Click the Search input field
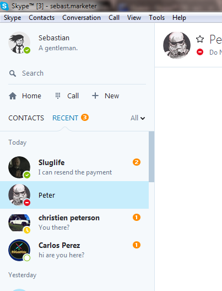The height and width of the screenshot is (291, 222). (x=77, y=73)
